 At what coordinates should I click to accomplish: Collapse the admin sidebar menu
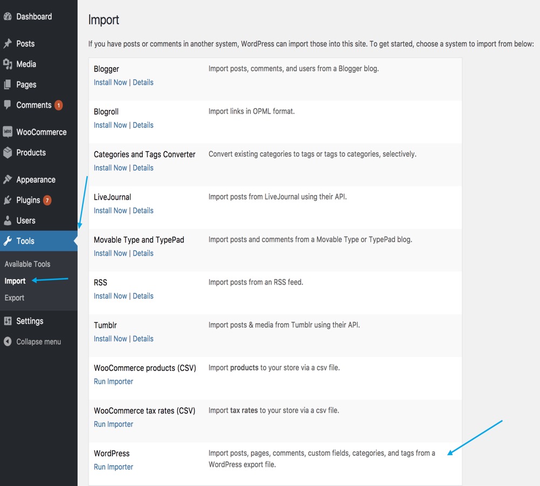(38, 341)
